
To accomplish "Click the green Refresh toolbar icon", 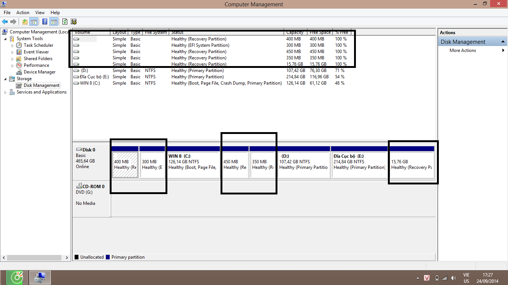I will point(65,22).
